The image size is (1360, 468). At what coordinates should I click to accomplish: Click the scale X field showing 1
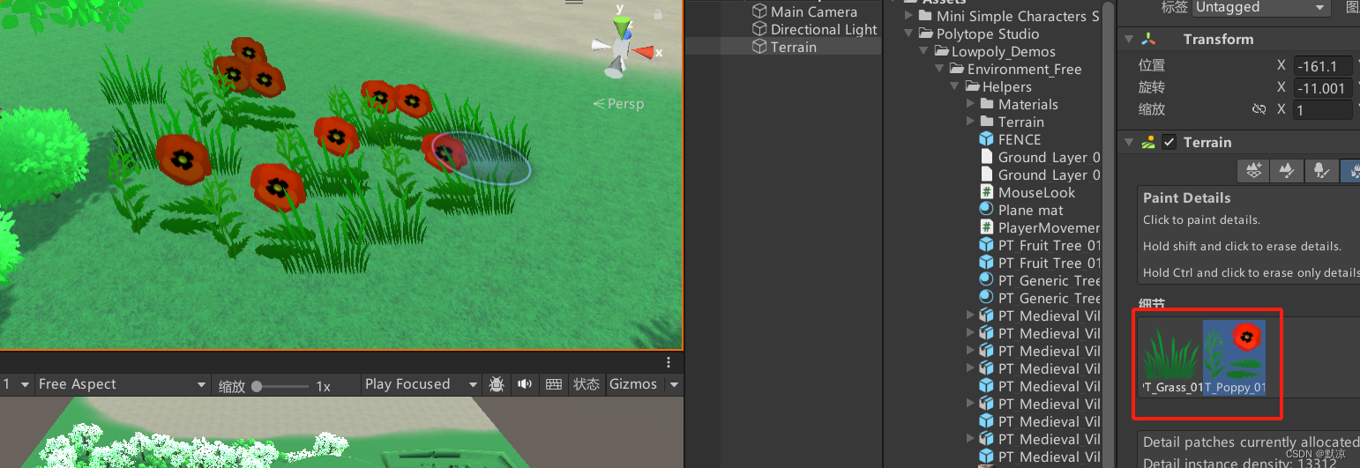coord(1323,110)
